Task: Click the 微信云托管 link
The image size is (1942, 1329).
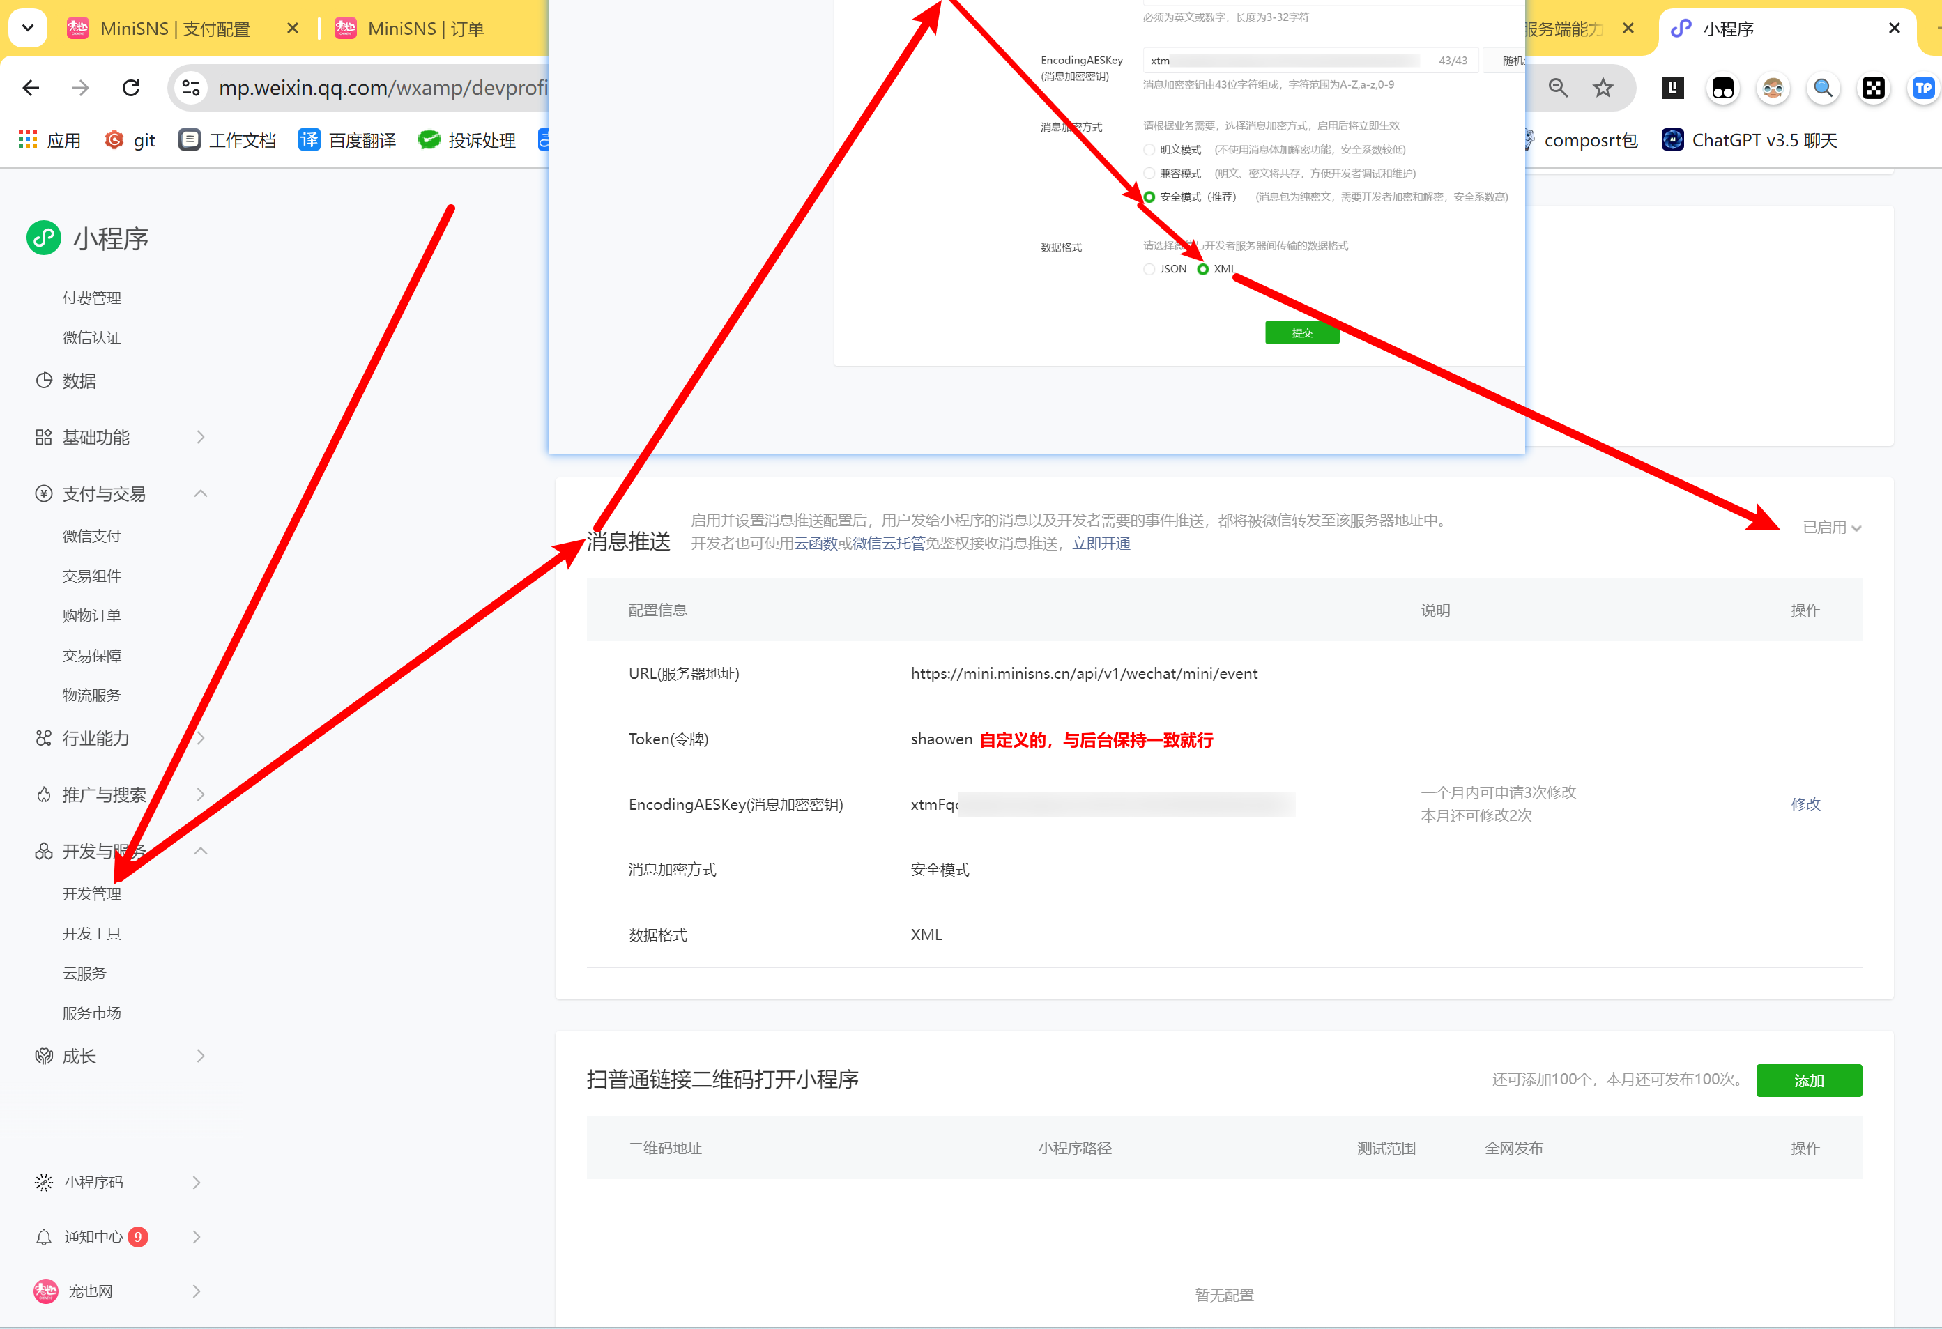Action: pos(888,544)
